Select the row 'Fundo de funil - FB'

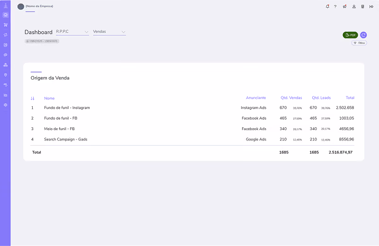click(x=192, y=118)
